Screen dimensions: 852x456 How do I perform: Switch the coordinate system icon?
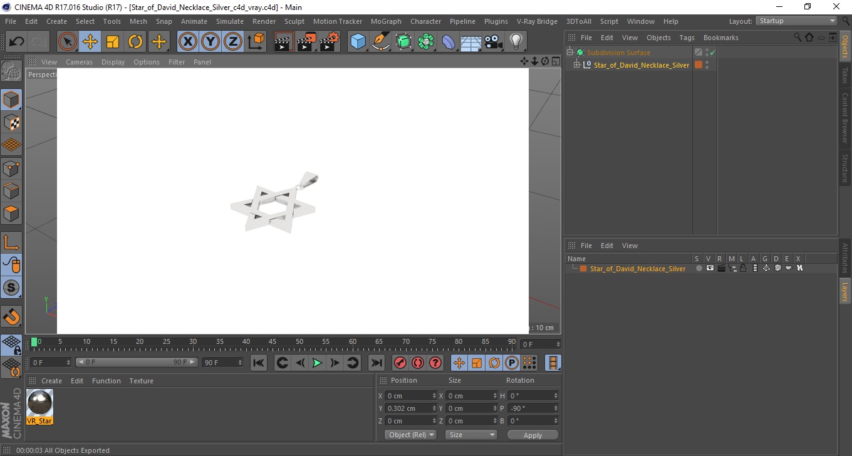(x=256, y=42)
